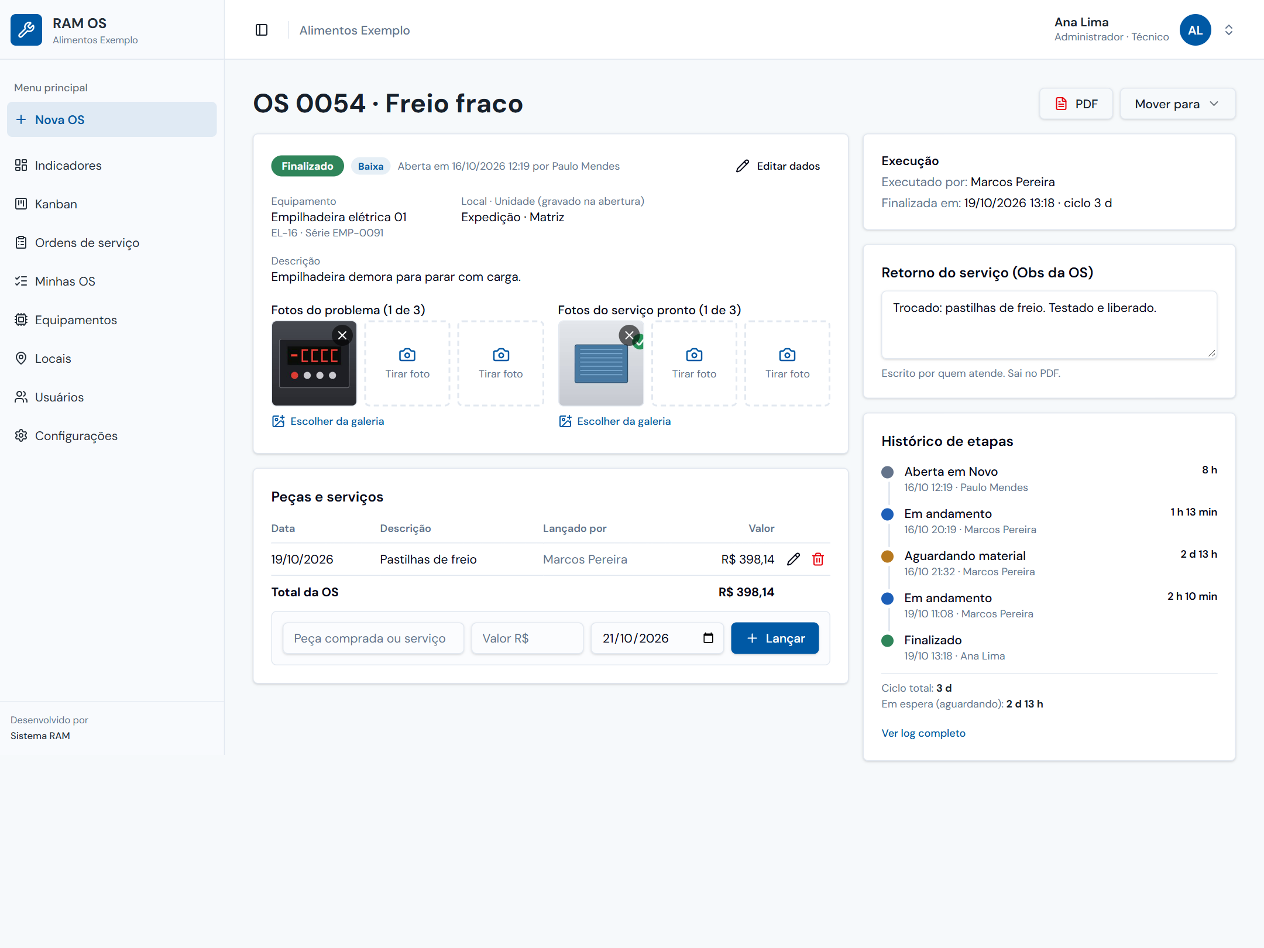Take the second finished service photo

(694, 363)
